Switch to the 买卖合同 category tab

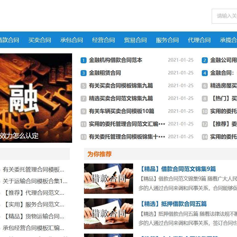pyautogui.click(x=40, y=40)
